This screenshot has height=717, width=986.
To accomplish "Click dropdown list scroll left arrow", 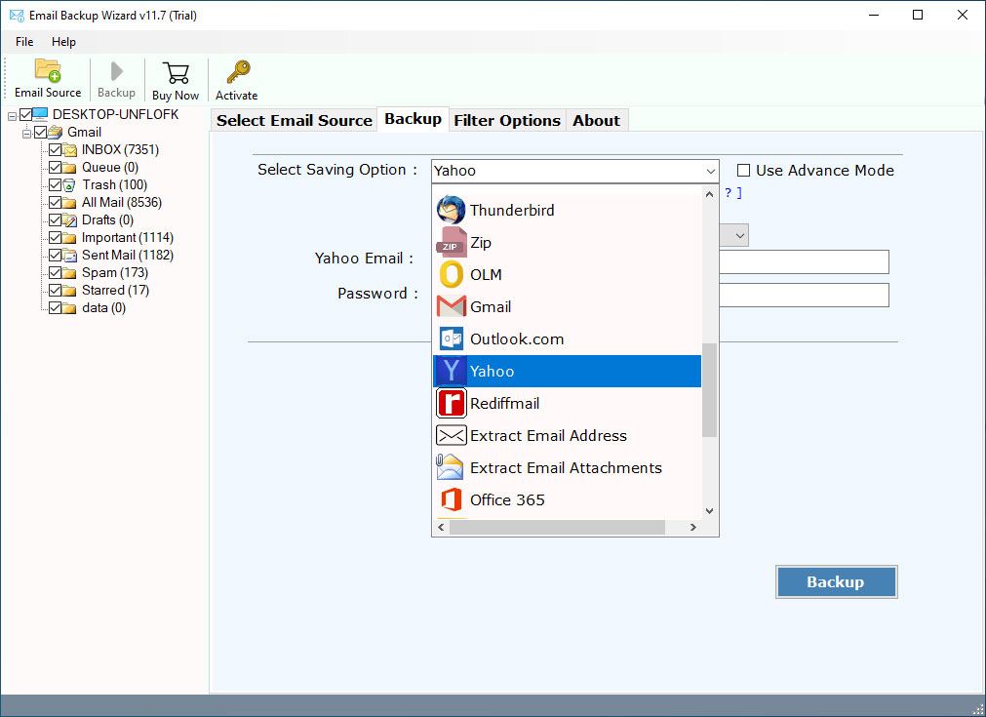I will [441, 527].
